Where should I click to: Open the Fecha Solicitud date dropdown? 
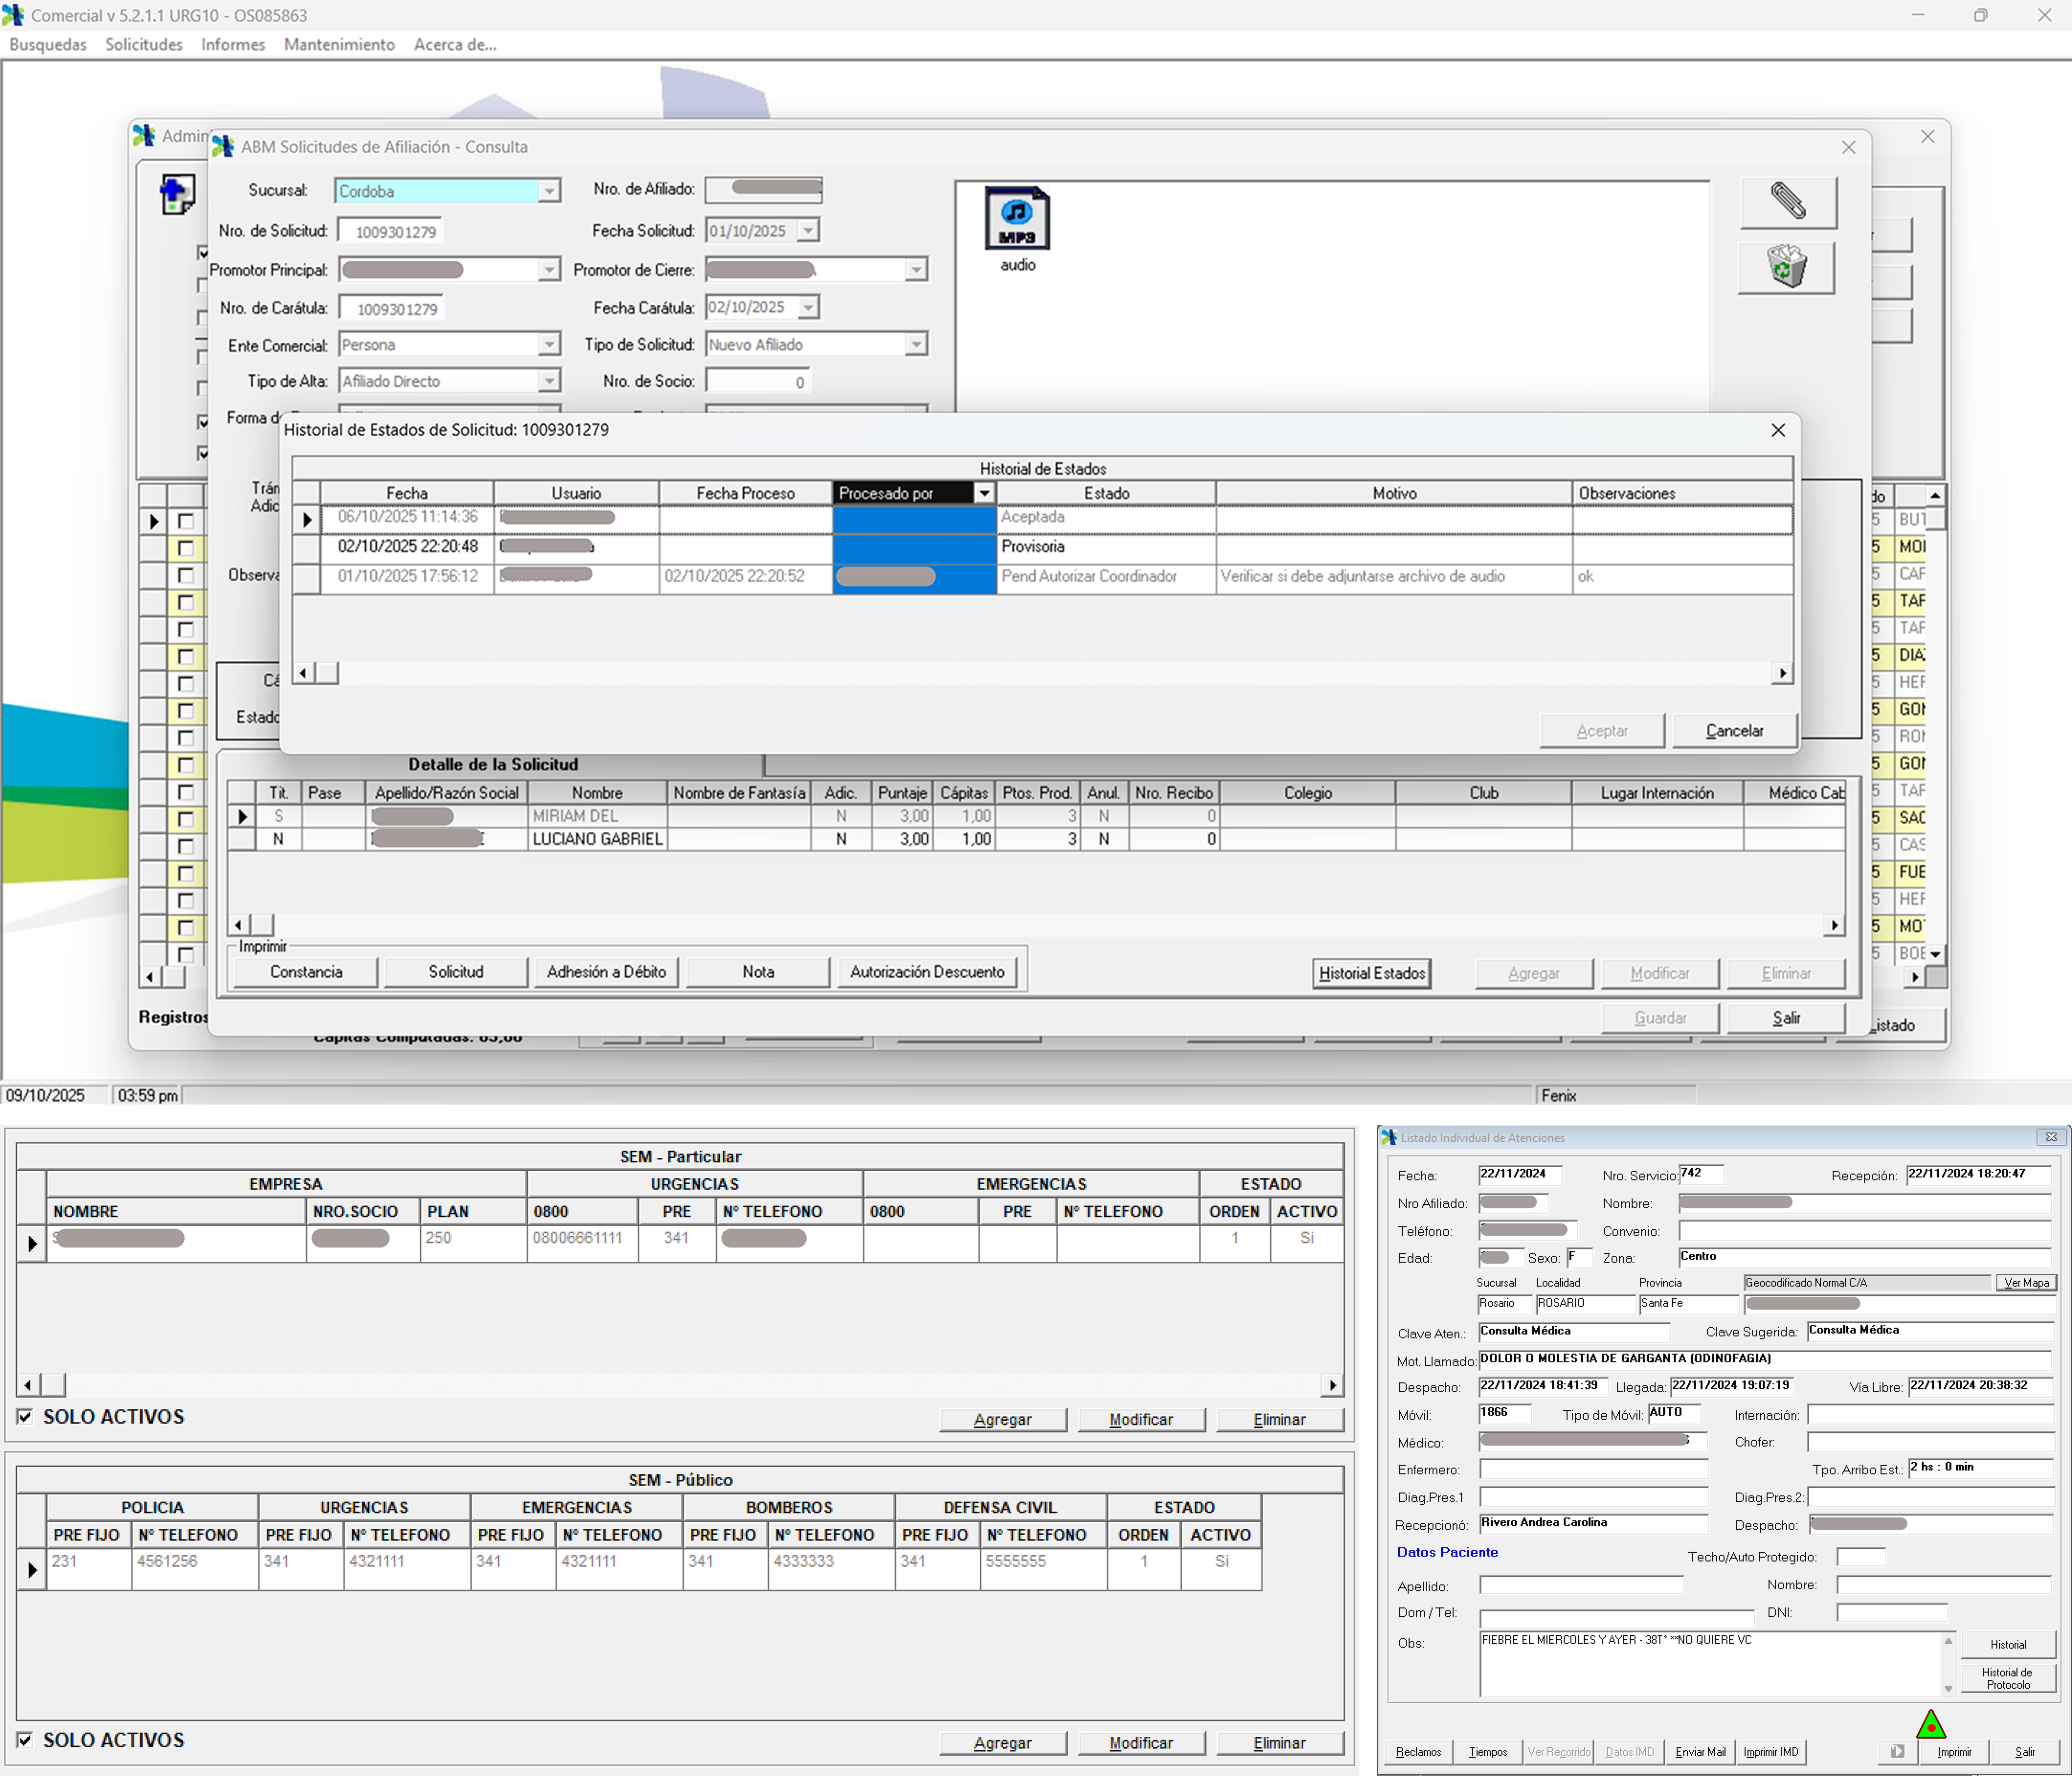click(808, 231)
